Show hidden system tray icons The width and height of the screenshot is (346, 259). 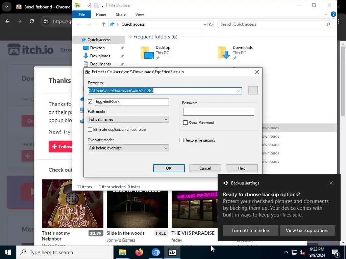tap(286, 252)
